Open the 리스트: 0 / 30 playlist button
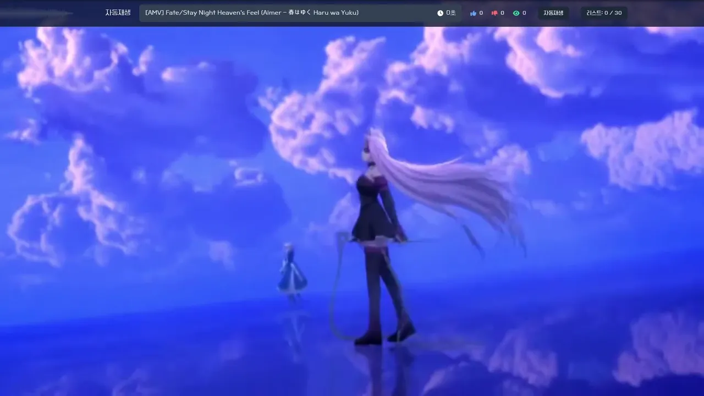This screenshot has width=704, height=396. [604, 13]
